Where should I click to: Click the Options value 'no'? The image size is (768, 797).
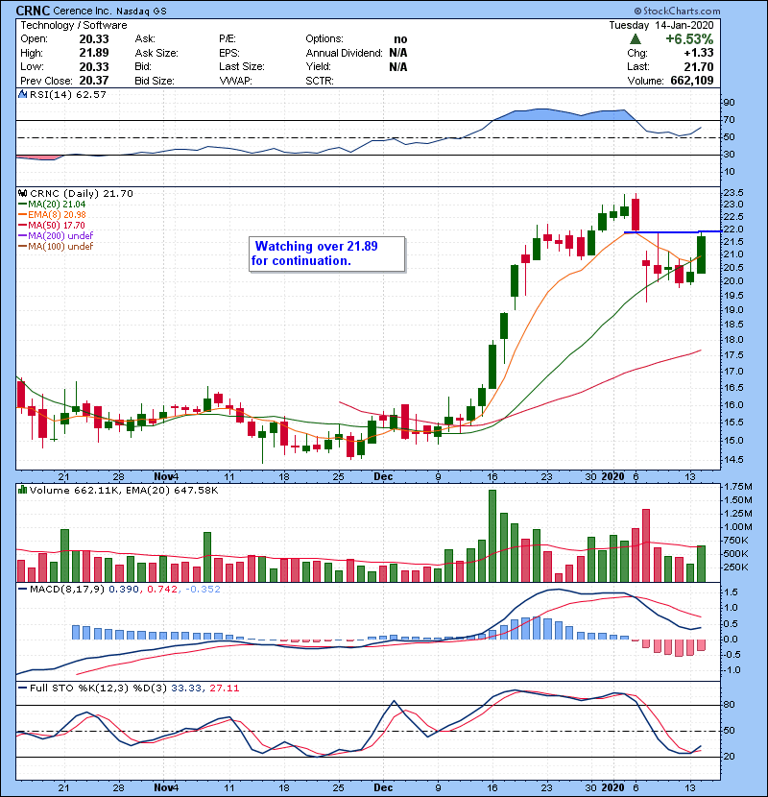(400, 39)
